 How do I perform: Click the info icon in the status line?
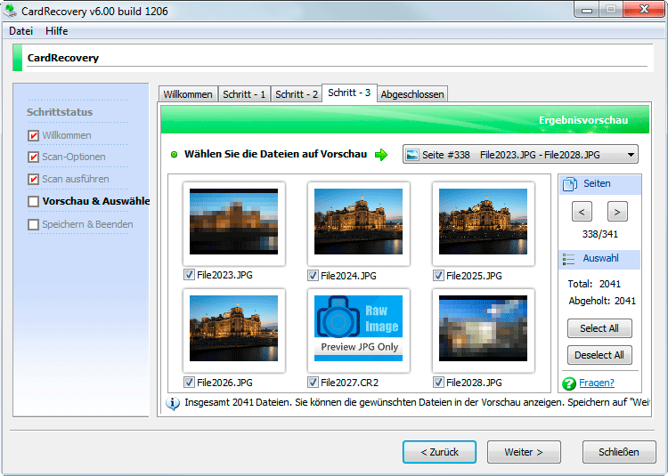(173, 404)
